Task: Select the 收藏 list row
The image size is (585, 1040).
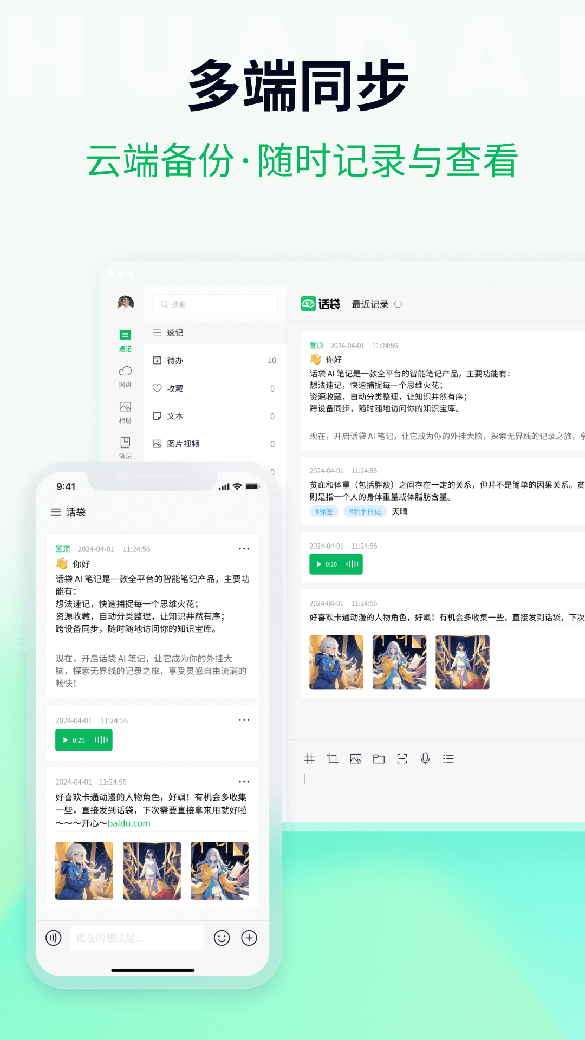Action: (215, 388)
